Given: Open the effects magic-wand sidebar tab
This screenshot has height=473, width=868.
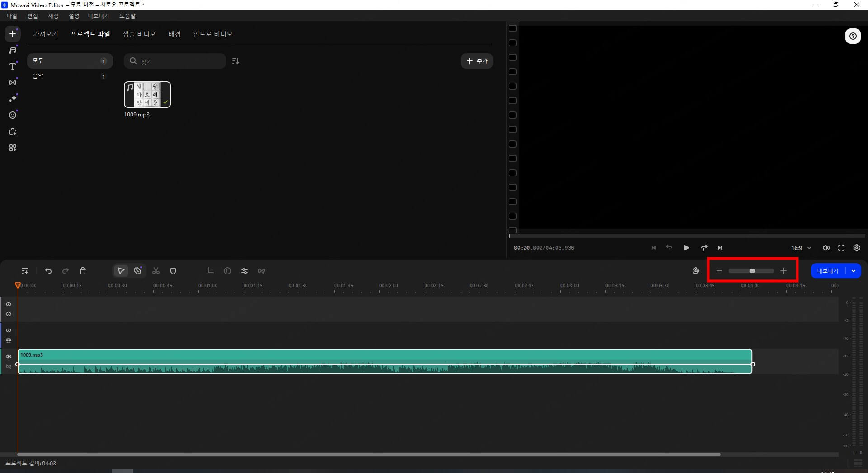Looking at the screenshot, I should click(13, 98).
